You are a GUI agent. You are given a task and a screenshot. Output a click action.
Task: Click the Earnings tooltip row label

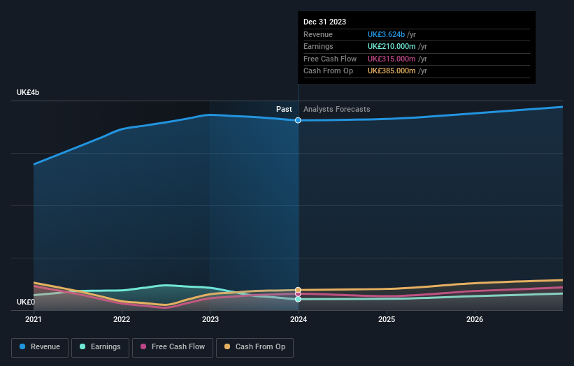(x=318, y=46)
